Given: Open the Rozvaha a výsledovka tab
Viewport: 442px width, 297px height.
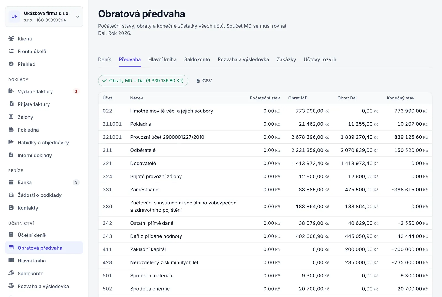Looking at the screenshot, I should pos(243,59).
